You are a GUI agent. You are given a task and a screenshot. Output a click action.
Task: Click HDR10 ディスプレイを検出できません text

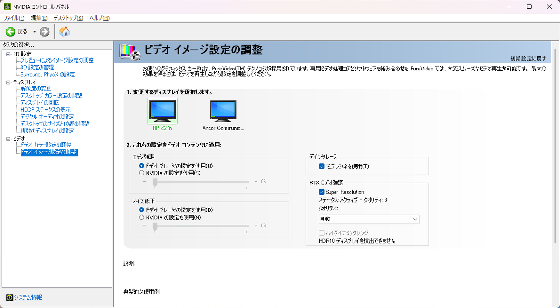pyautogui.click(x=357, y=241)
